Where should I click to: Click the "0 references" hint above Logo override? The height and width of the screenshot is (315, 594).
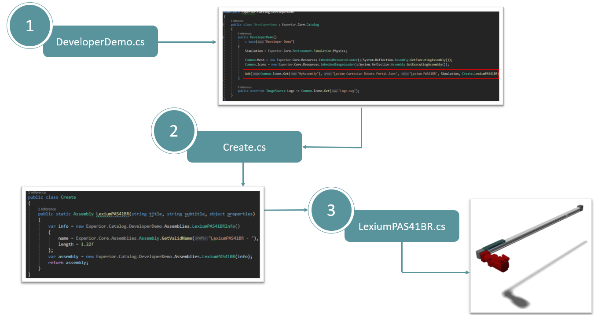[x=245, y=87]
